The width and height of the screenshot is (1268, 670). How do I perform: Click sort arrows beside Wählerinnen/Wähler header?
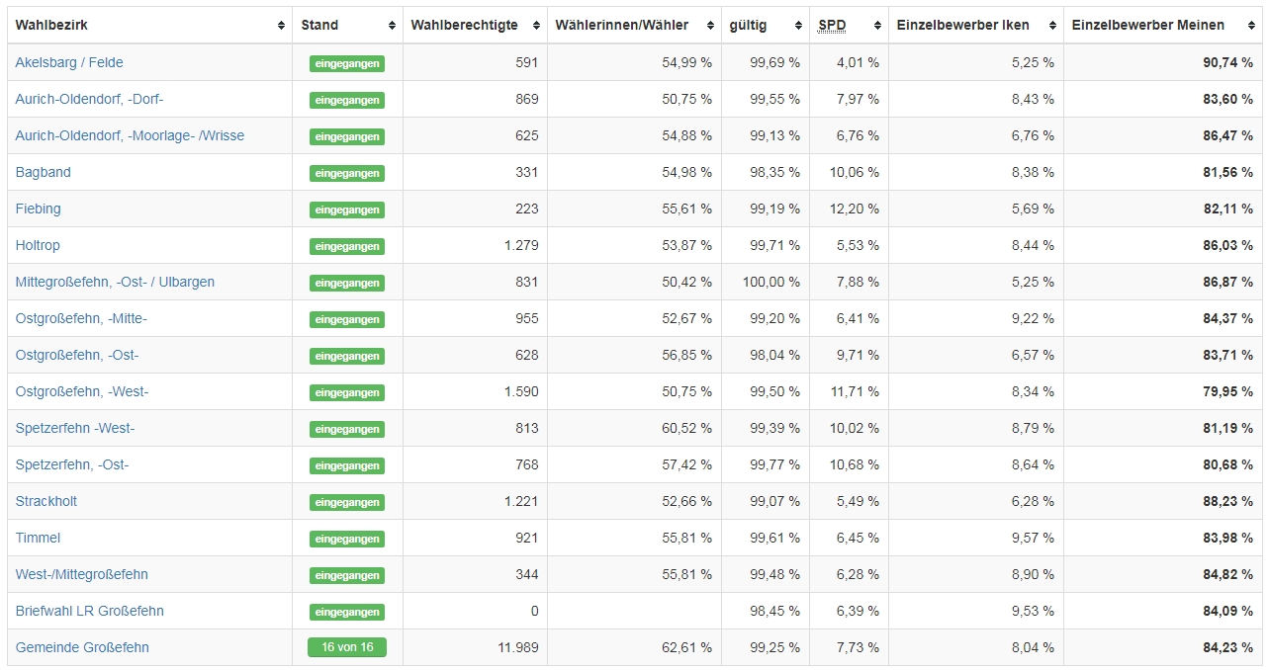coord(711,26)
